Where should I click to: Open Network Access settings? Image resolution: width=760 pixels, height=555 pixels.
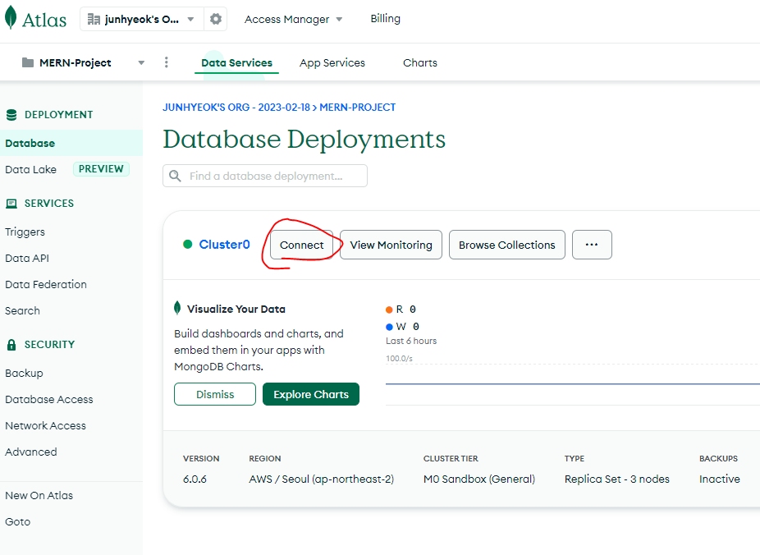click(45, 425)
